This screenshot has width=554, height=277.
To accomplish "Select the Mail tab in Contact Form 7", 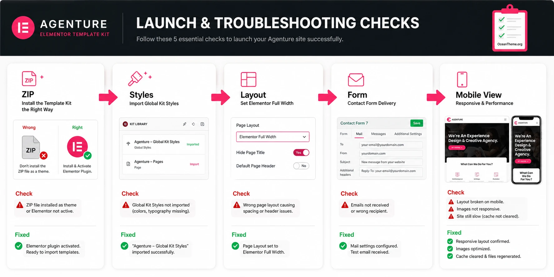I will (x=359, y=134).
